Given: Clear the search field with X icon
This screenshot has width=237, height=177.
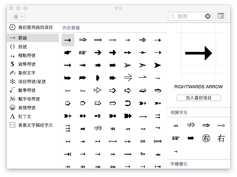Looking at the screenshot, I should pyautogui.click(x=208, y=16).
